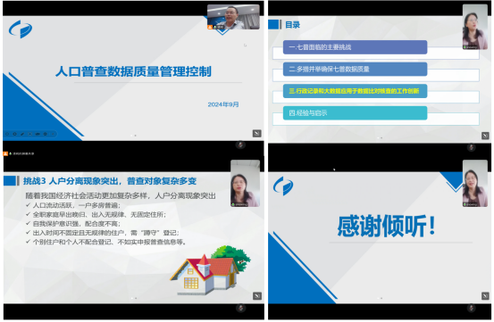This screenshot has height=322, width=494.
Task: Click the previous slide arrow in slideshow controls
Action: 7,134
